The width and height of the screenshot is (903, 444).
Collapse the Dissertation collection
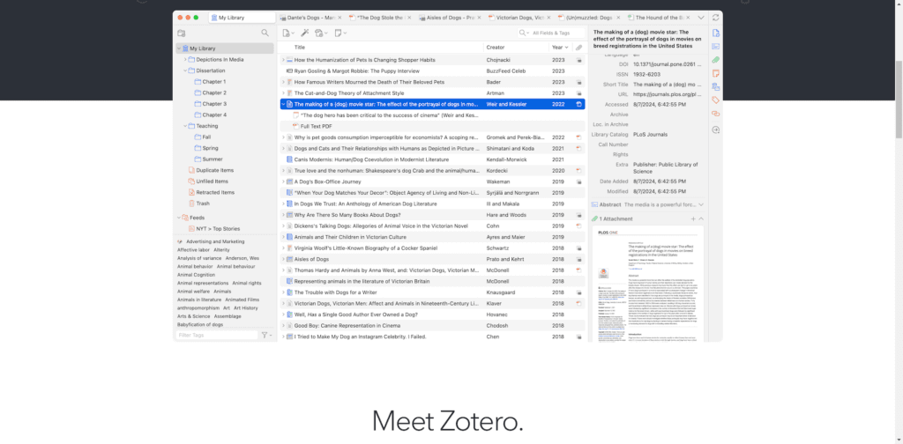click(185, 70)
